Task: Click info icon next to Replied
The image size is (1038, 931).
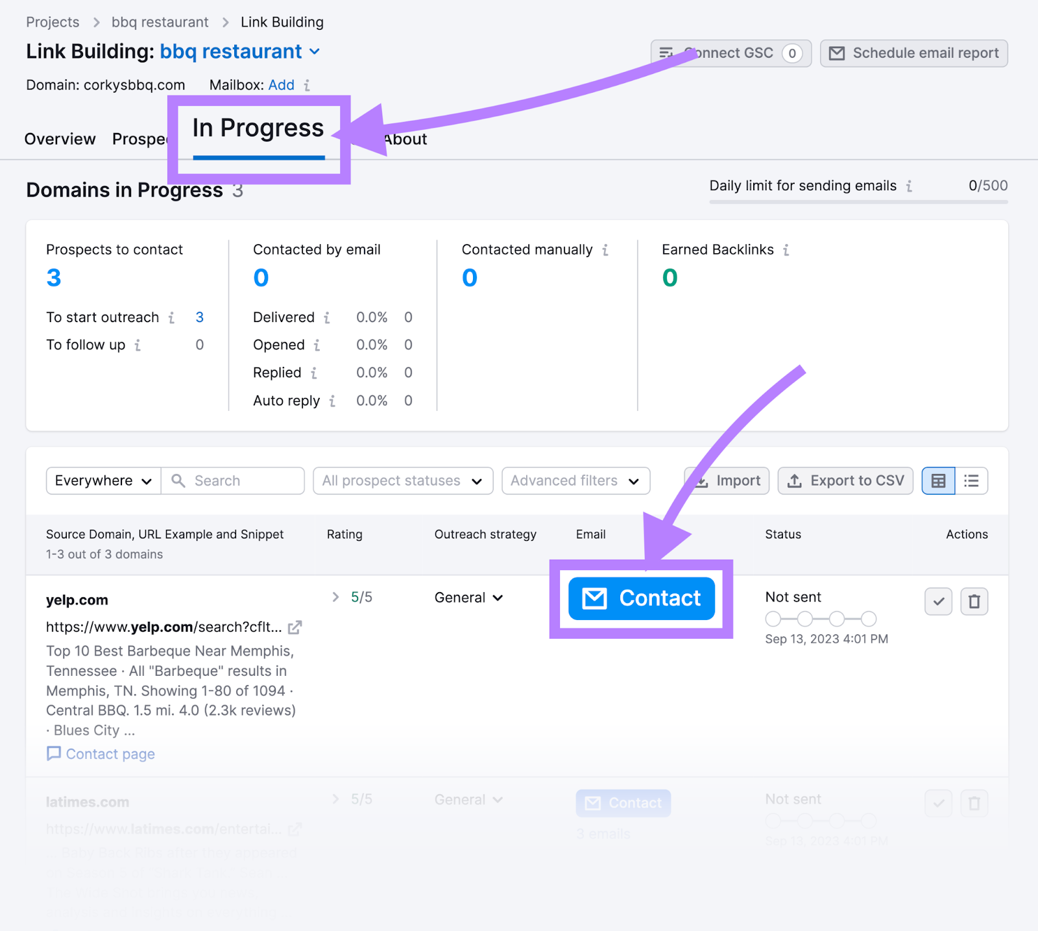Action: 314,373
